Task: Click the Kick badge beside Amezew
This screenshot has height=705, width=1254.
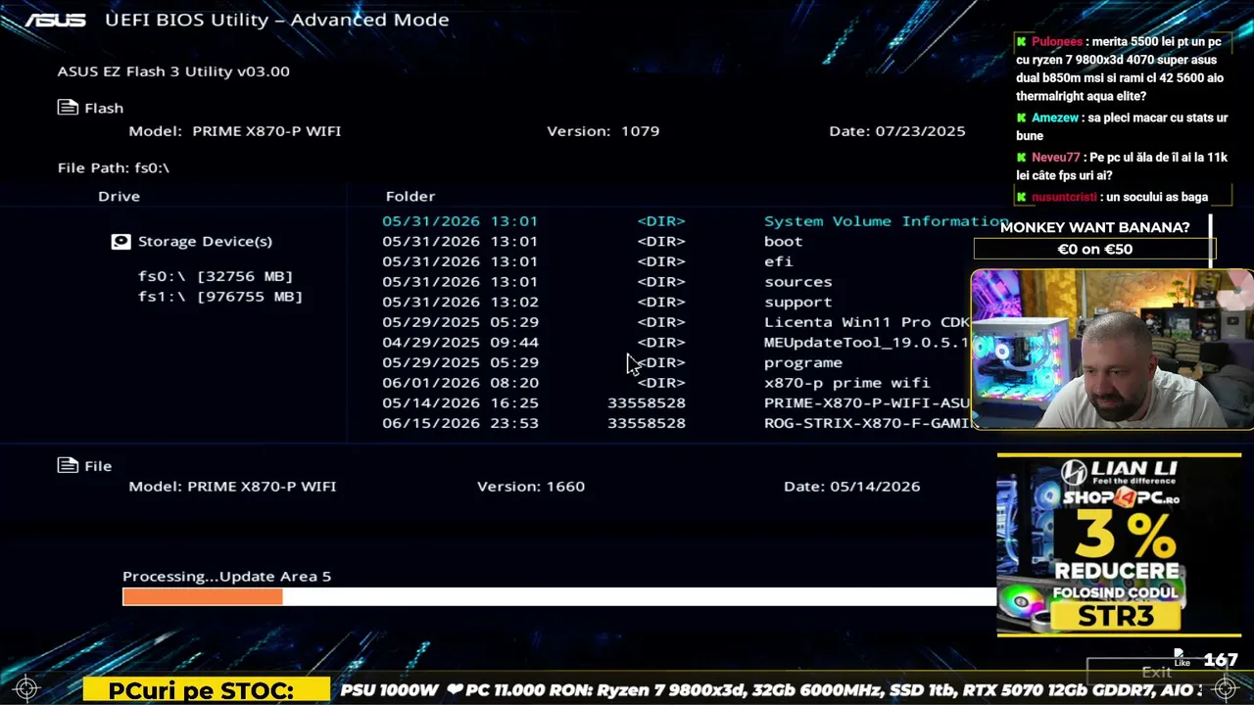Action: [1022, 117]
